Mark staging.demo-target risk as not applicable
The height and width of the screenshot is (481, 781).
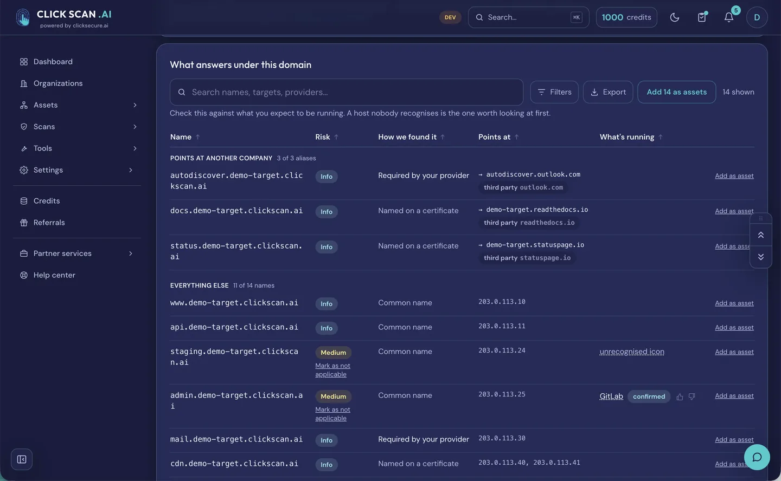332,370
